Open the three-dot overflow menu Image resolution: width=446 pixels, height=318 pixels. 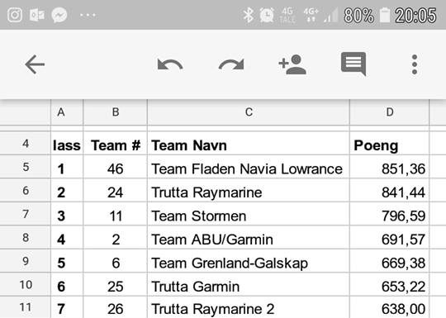(415, 64)
